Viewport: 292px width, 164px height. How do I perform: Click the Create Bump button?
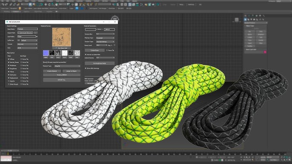coord(94,51)
